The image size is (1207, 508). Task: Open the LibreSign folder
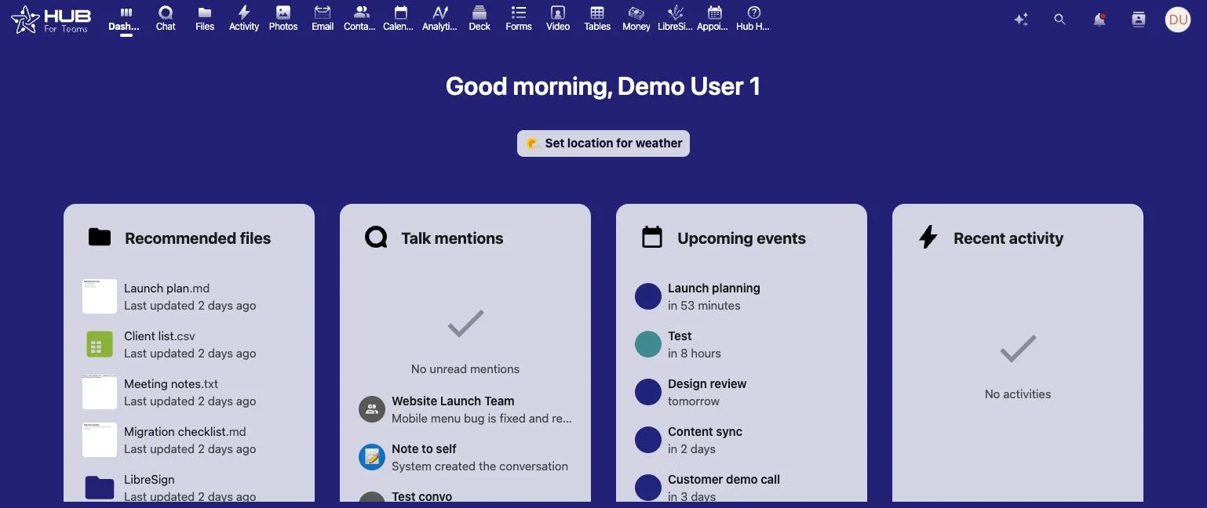click(x=189, y=488)
